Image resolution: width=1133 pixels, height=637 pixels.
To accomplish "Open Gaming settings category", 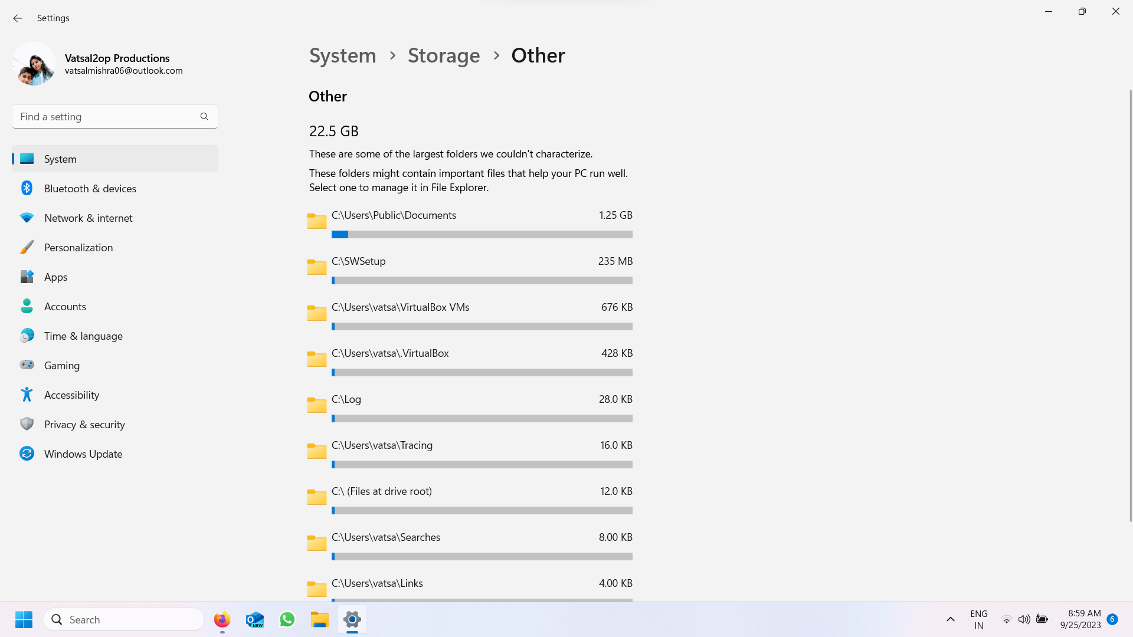I will coord(62,365).
